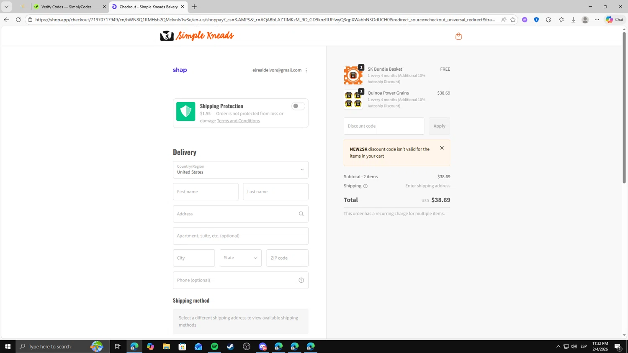Viewport: 628px width, 353px height.
Task: Open Microsoft Store from the taskbar
Action: pyautogui.click(x=182, y=346)
